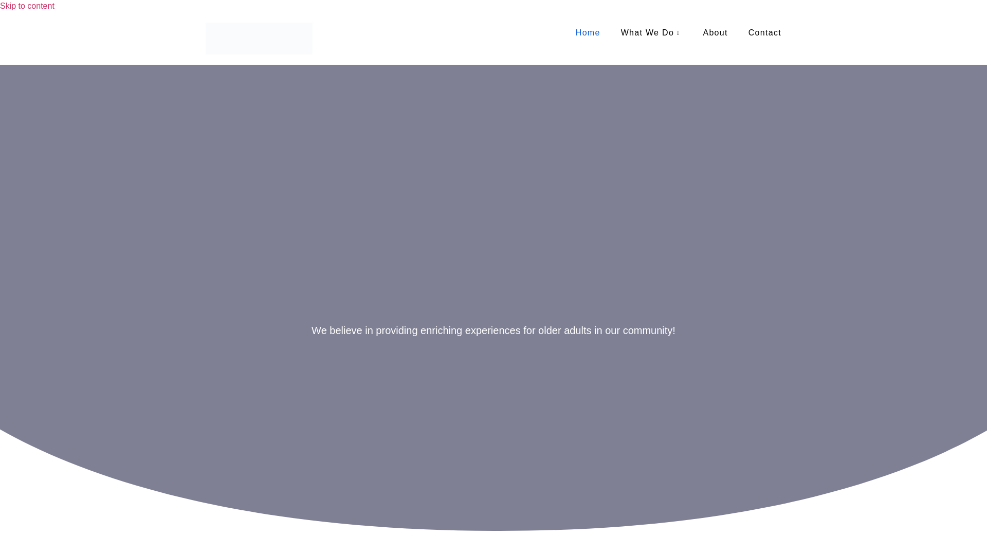Open the What We Do menu
987x555 pixels.
[x=647, y=33]
